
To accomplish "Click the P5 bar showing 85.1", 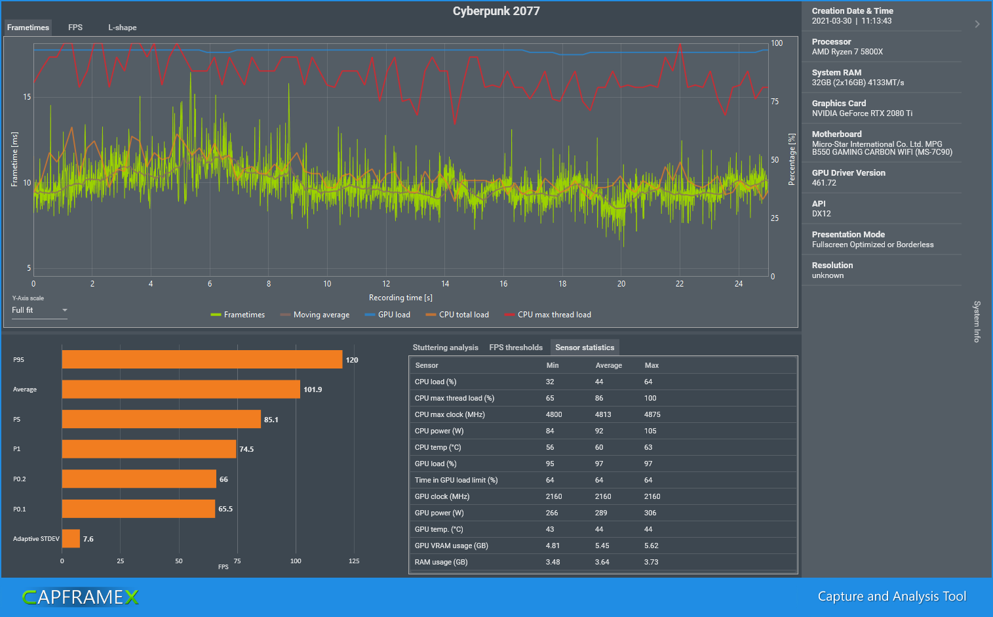I will [161, 420].
